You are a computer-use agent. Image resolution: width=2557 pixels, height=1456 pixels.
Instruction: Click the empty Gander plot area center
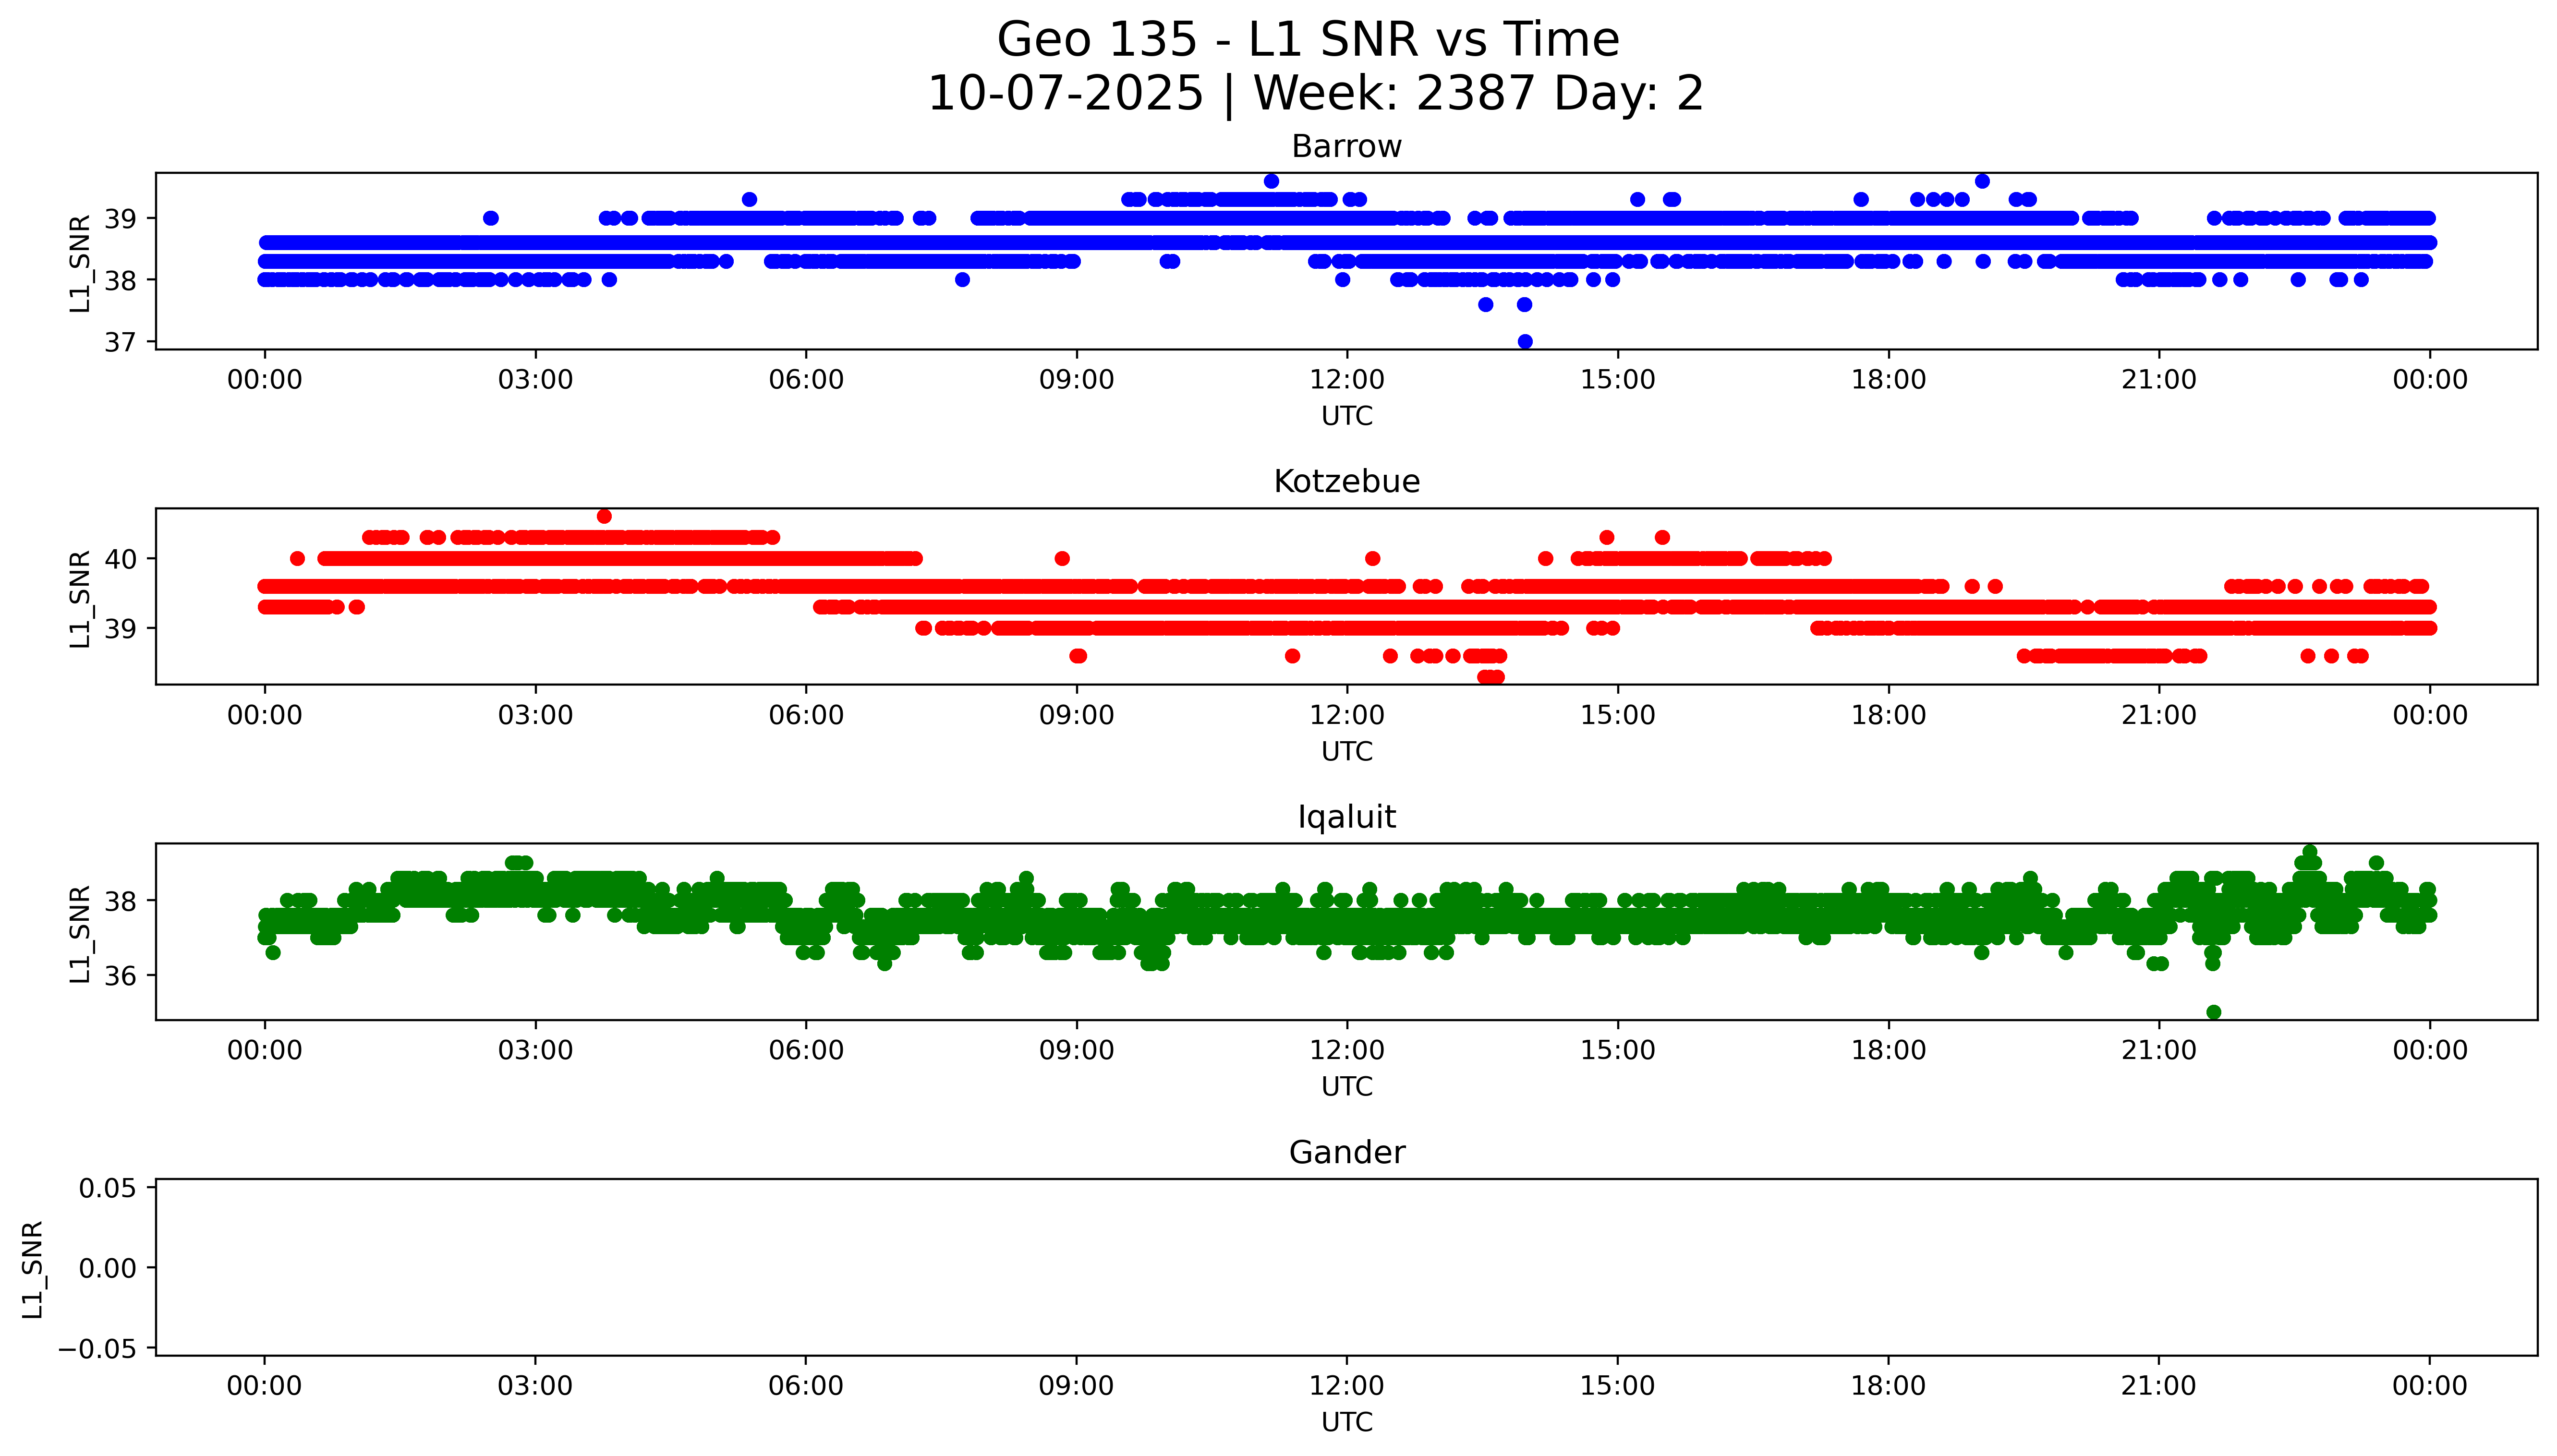point(1346,1267)
